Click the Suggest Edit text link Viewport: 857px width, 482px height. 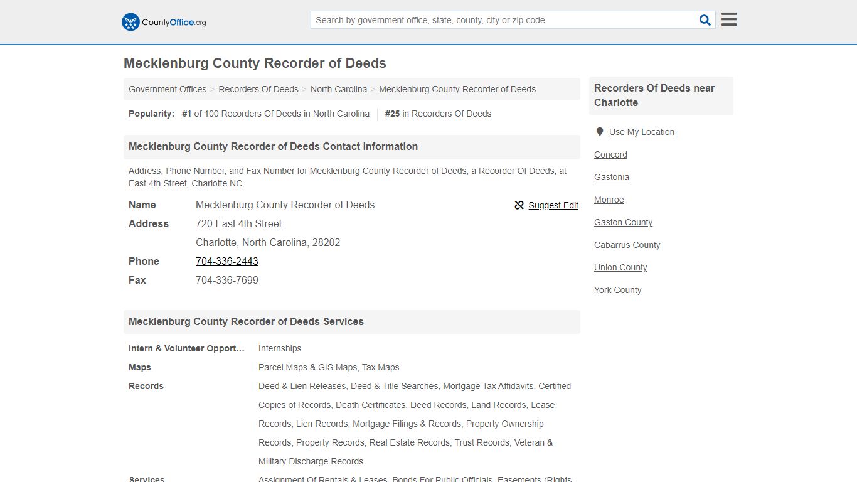click(553, 205)
